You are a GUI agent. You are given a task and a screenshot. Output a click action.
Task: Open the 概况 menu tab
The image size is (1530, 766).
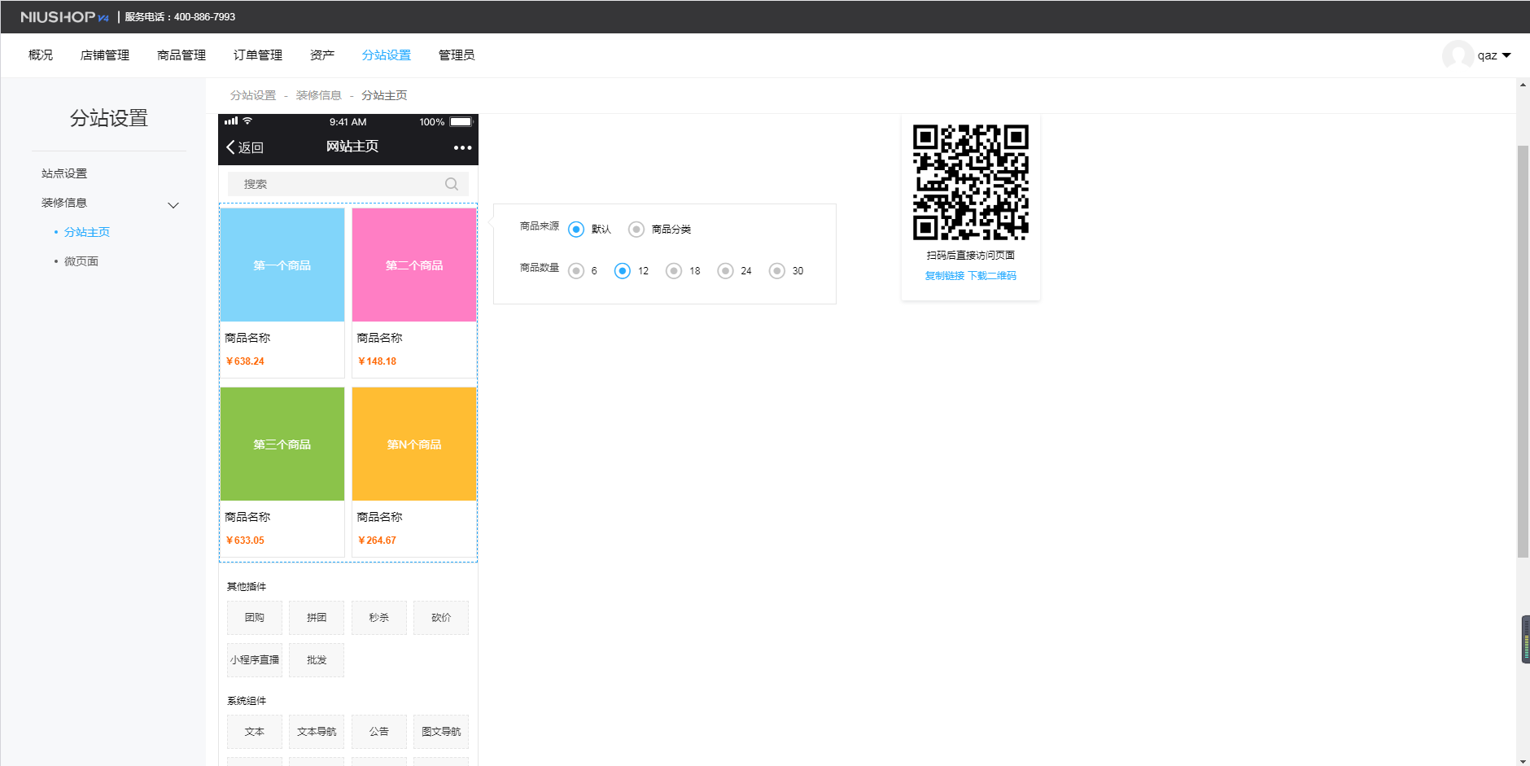41,55
